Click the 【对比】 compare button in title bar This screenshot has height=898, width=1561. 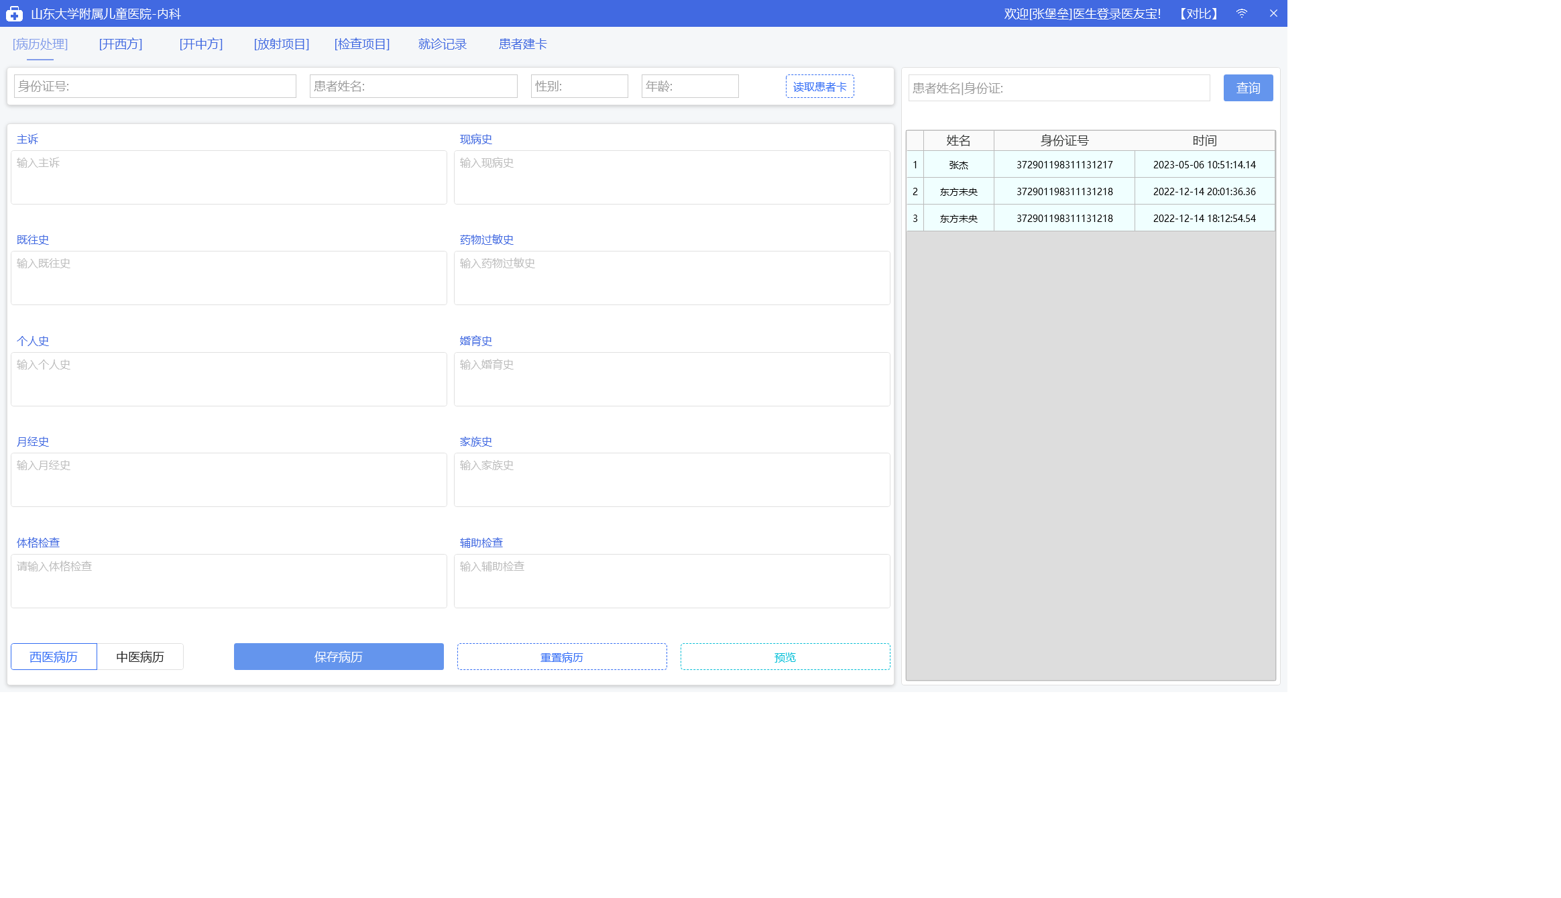[1199, 13]
